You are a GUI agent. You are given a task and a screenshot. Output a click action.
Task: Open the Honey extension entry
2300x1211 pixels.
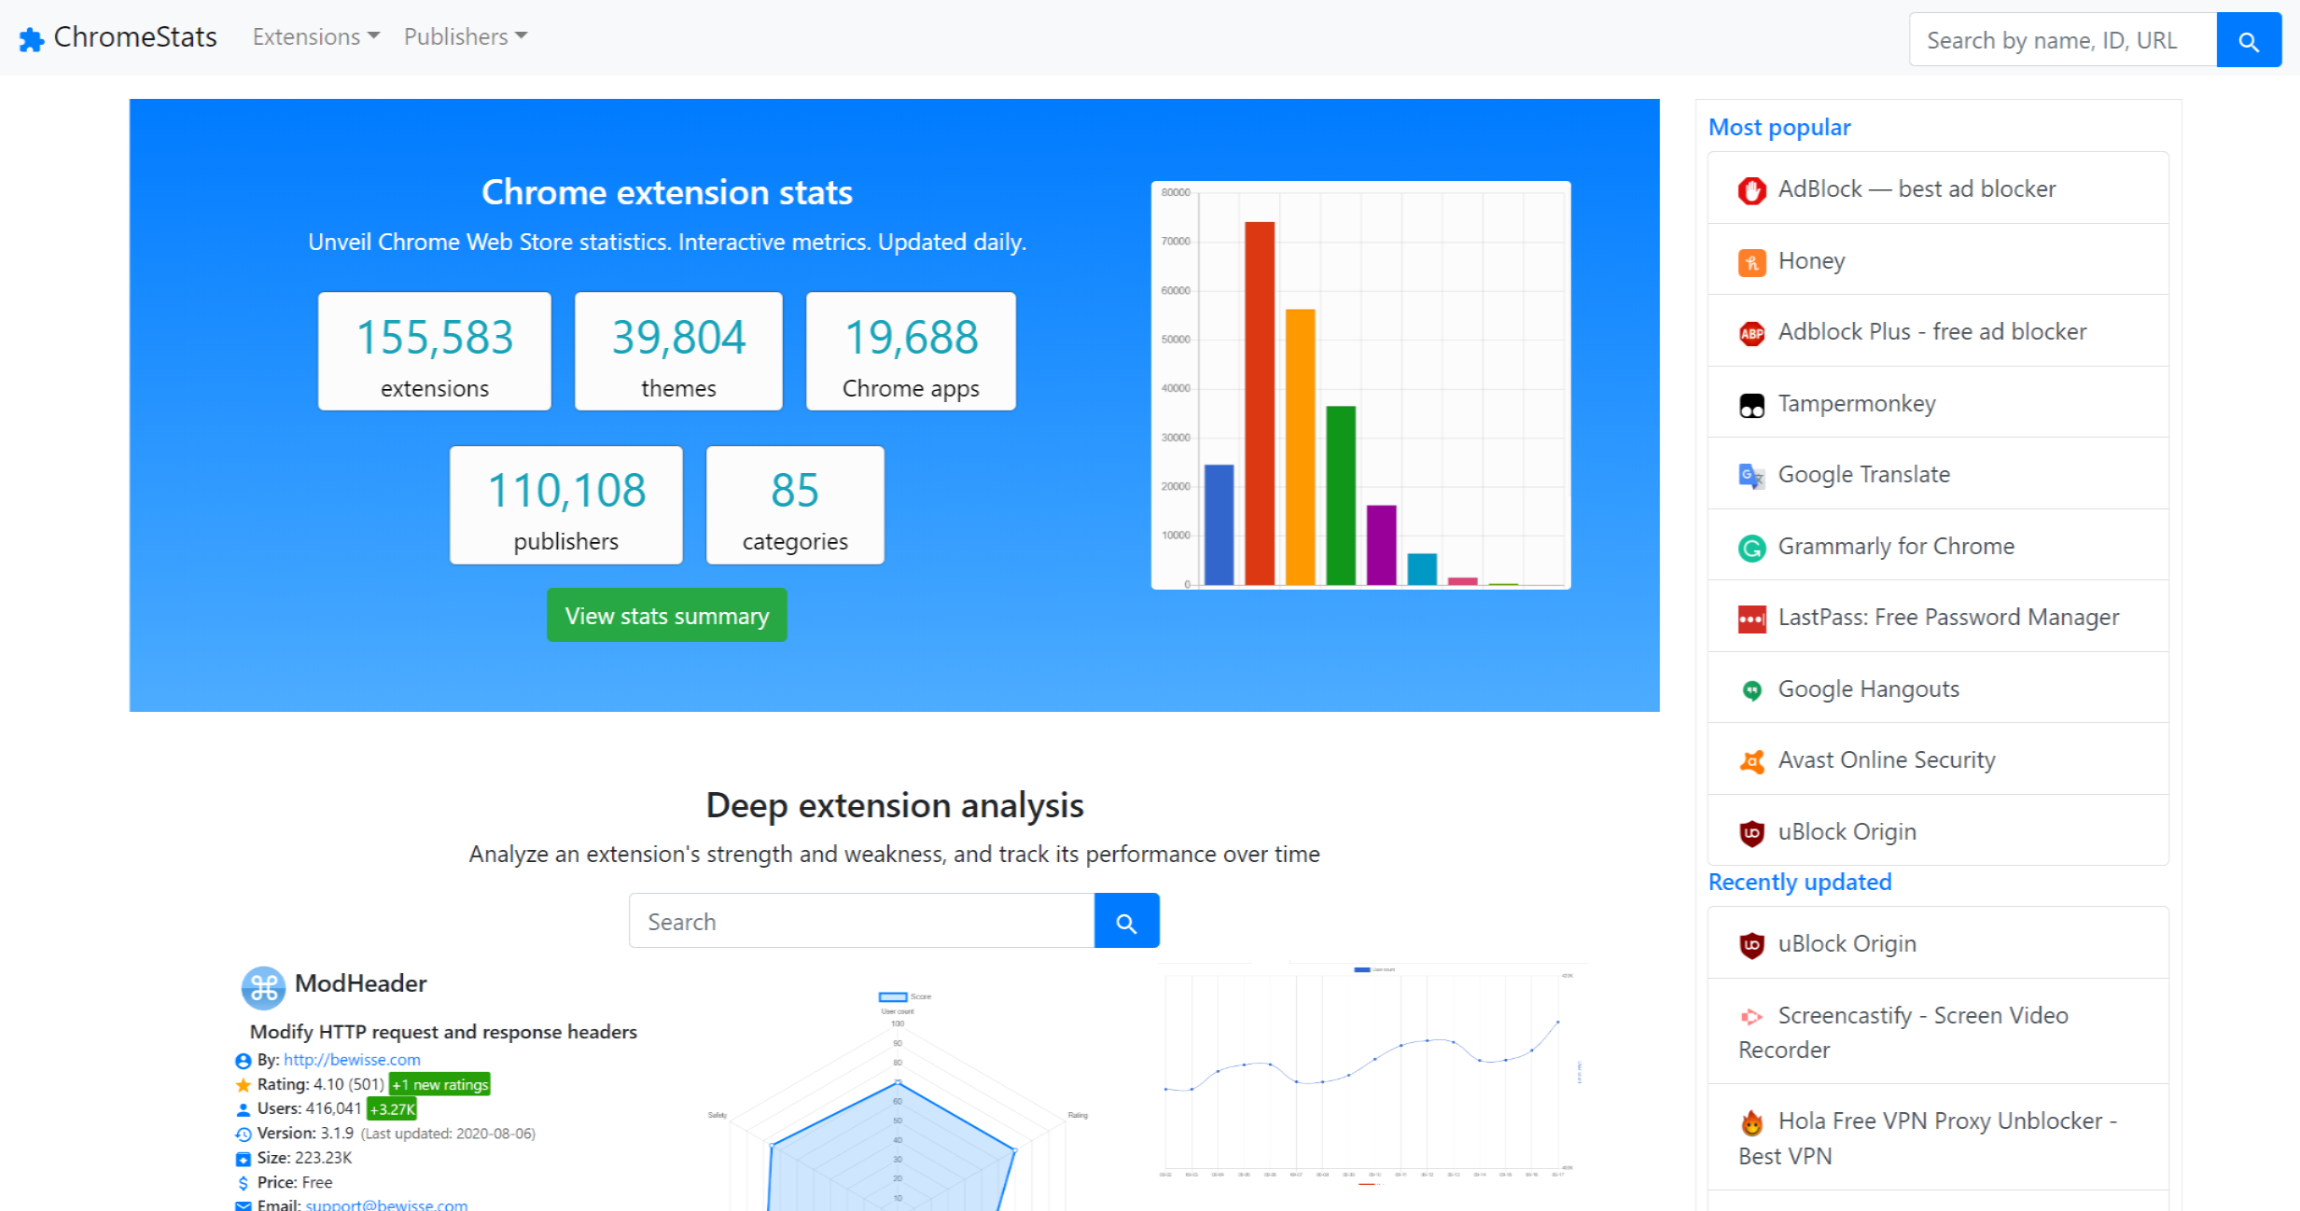point(1938,260)
